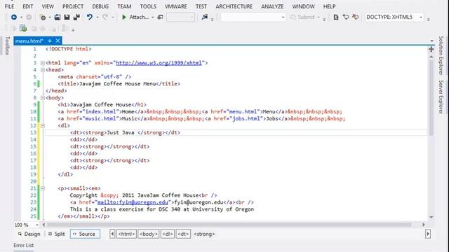Collapse the html element on line 3
The width and height of the screenshot is (449, 252).
click(42, 63)
